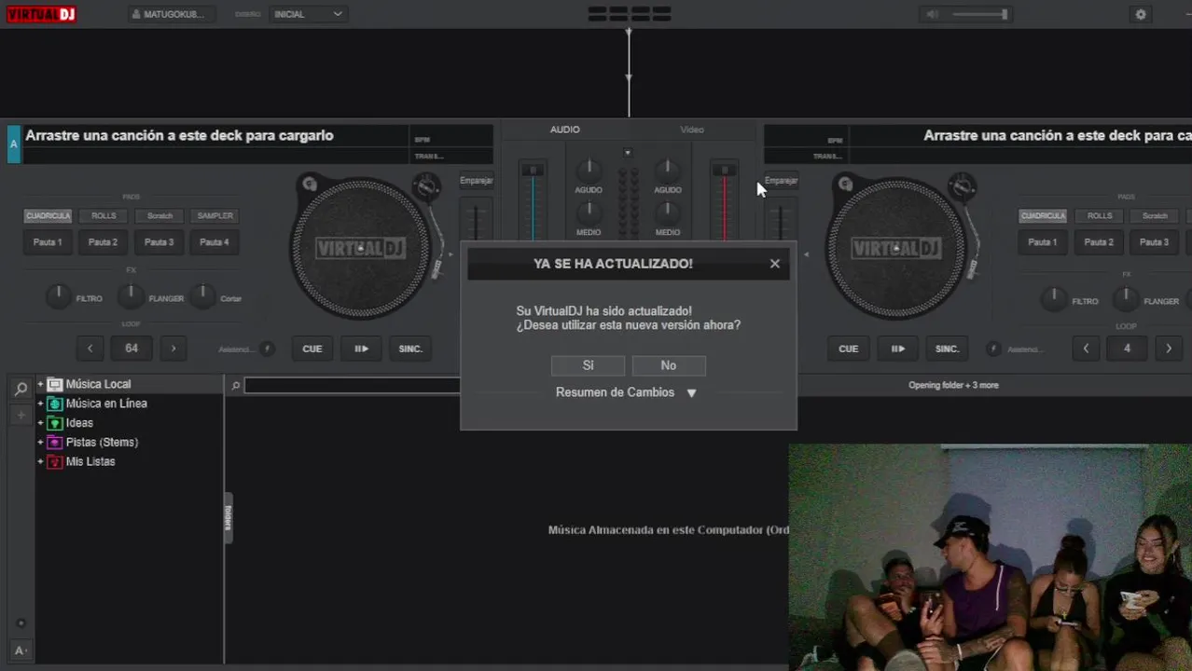Viewport: 1192px width, 671px height.
Task: Select right deck Scratch pad mode
Action: point(1155,215)
